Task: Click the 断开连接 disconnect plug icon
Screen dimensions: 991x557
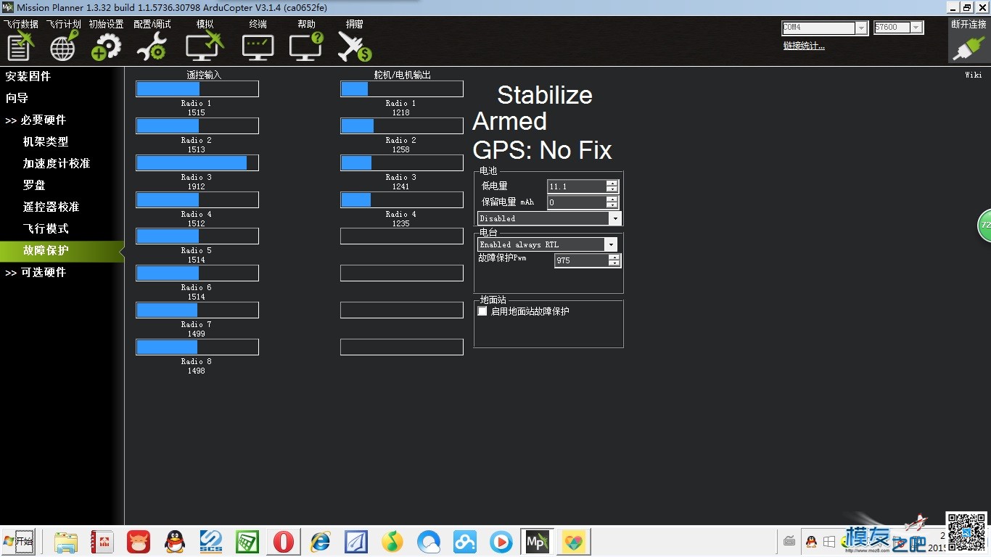Action: tap(969, 47)
